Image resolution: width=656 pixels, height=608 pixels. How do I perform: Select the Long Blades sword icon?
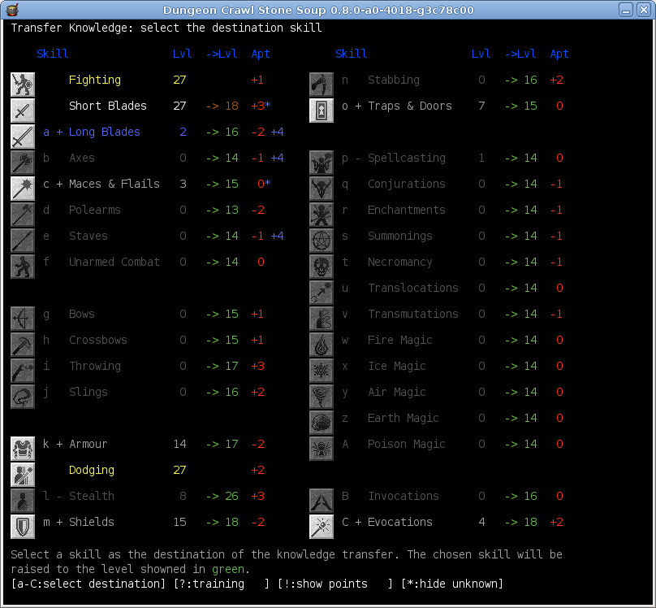point(23,136)
